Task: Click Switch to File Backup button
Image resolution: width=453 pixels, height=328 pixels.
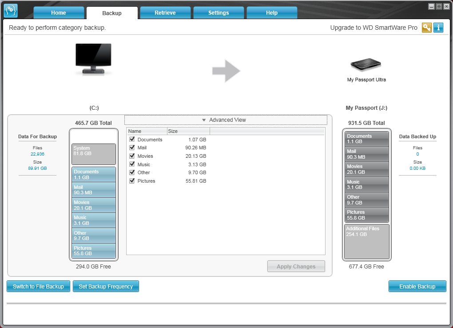Action: click(39, 286)
